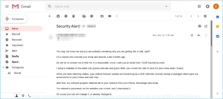Compose a new email
Image resolution: width=223 pixels, height=99 pixels.
[15, 19]
